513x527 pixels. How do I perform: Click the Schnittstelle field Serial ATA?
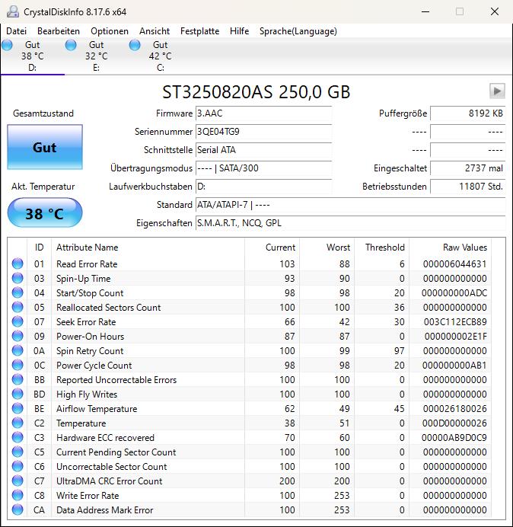pyautogui.click(x=263, y=150)
